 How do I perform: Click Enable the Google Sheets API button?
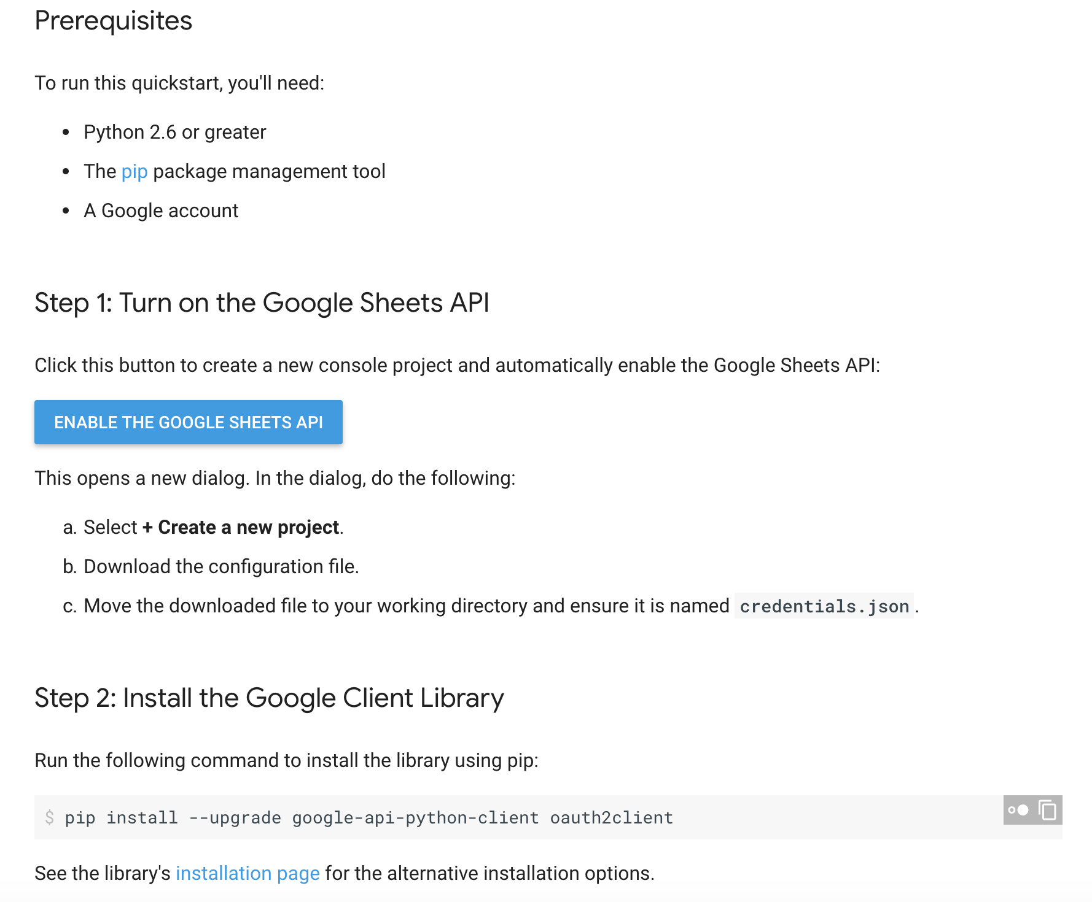click(x=189, y=422)
